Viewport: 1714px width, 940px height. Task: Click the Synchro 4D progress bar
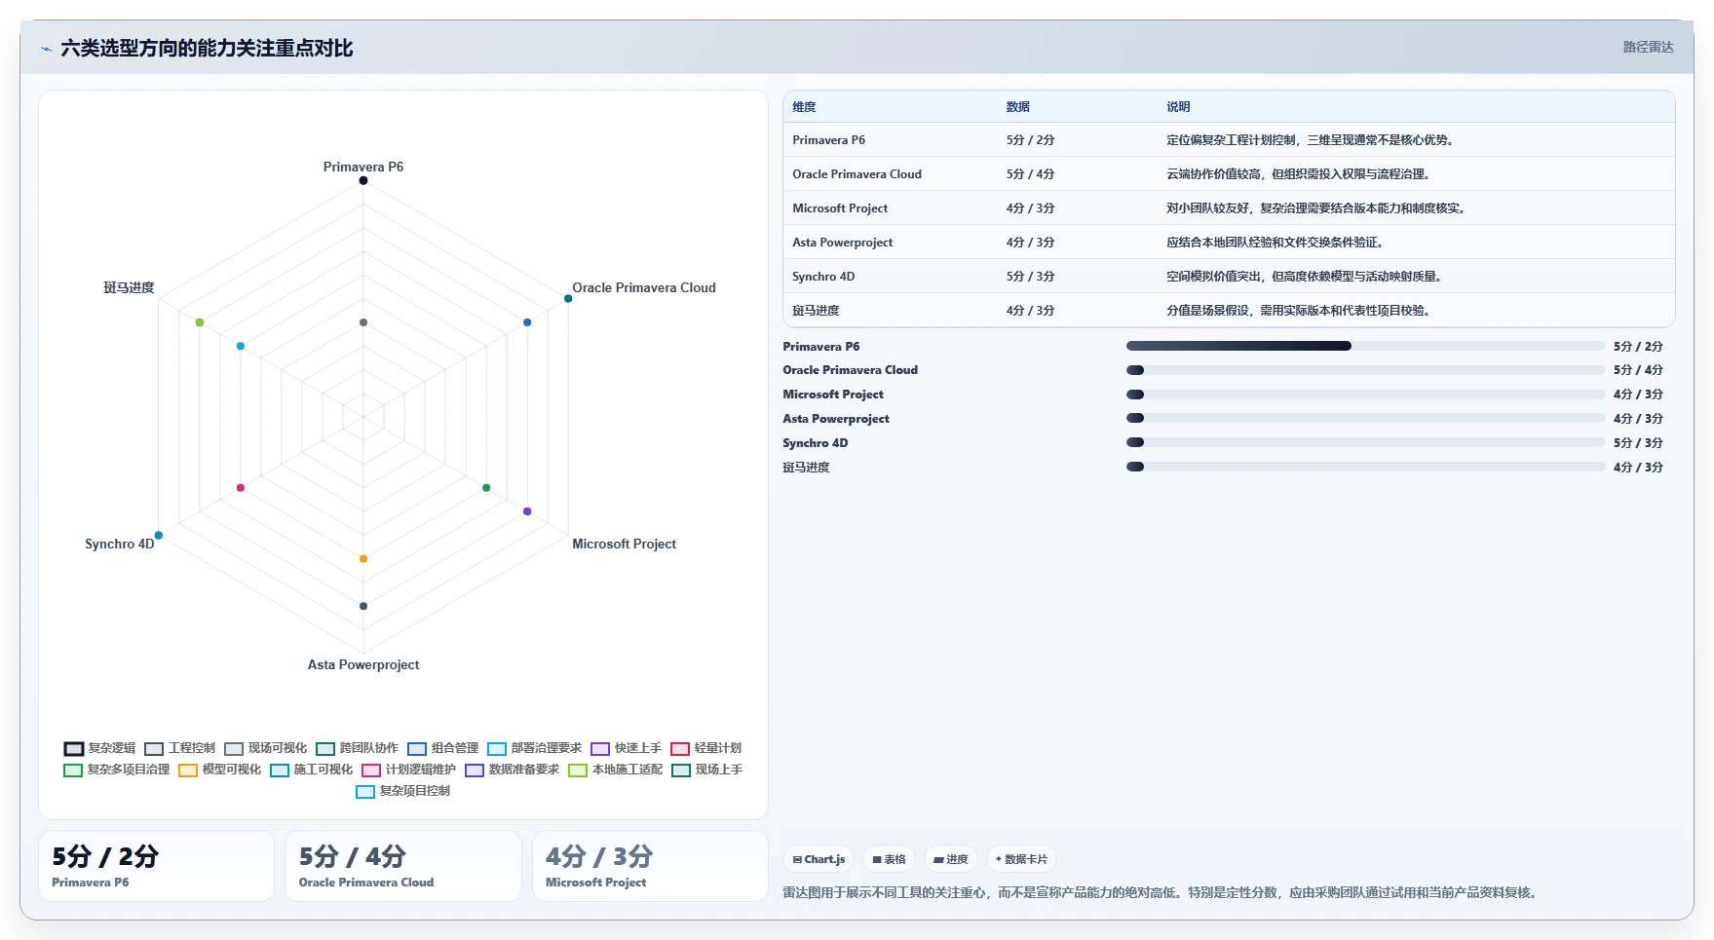click(1365, 442)
